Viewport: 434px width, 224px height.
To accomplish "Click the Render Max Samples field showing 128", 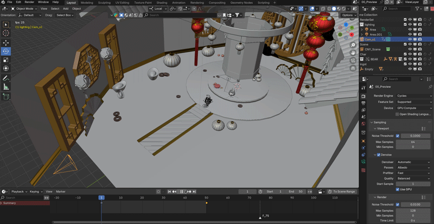I will point(413,210).
